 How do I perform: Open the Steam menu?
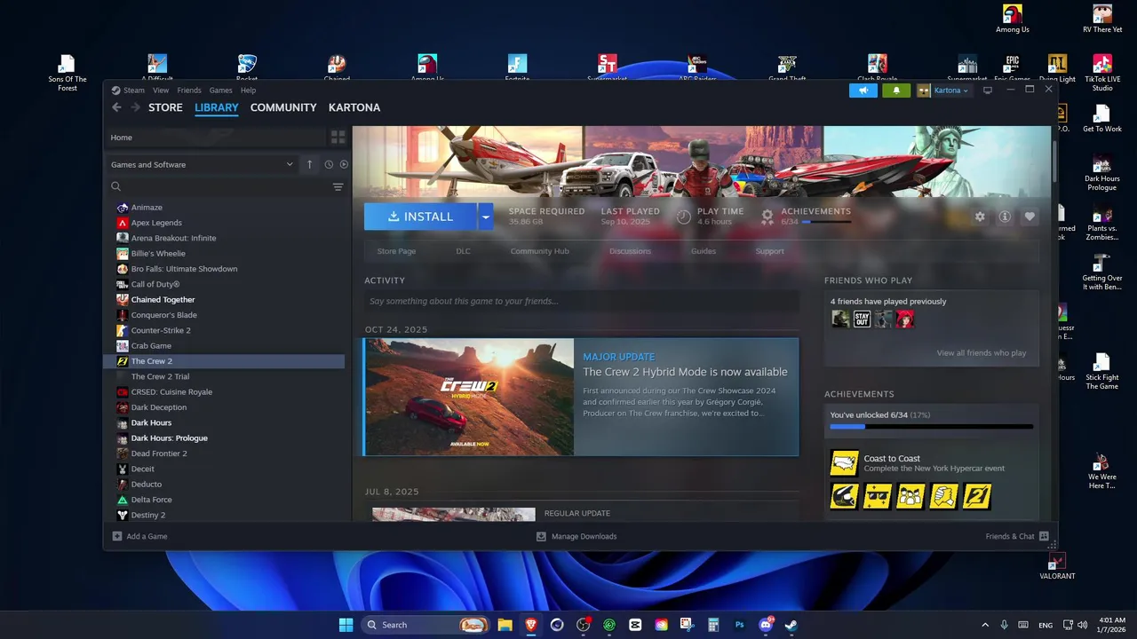(x=133, y=91)
